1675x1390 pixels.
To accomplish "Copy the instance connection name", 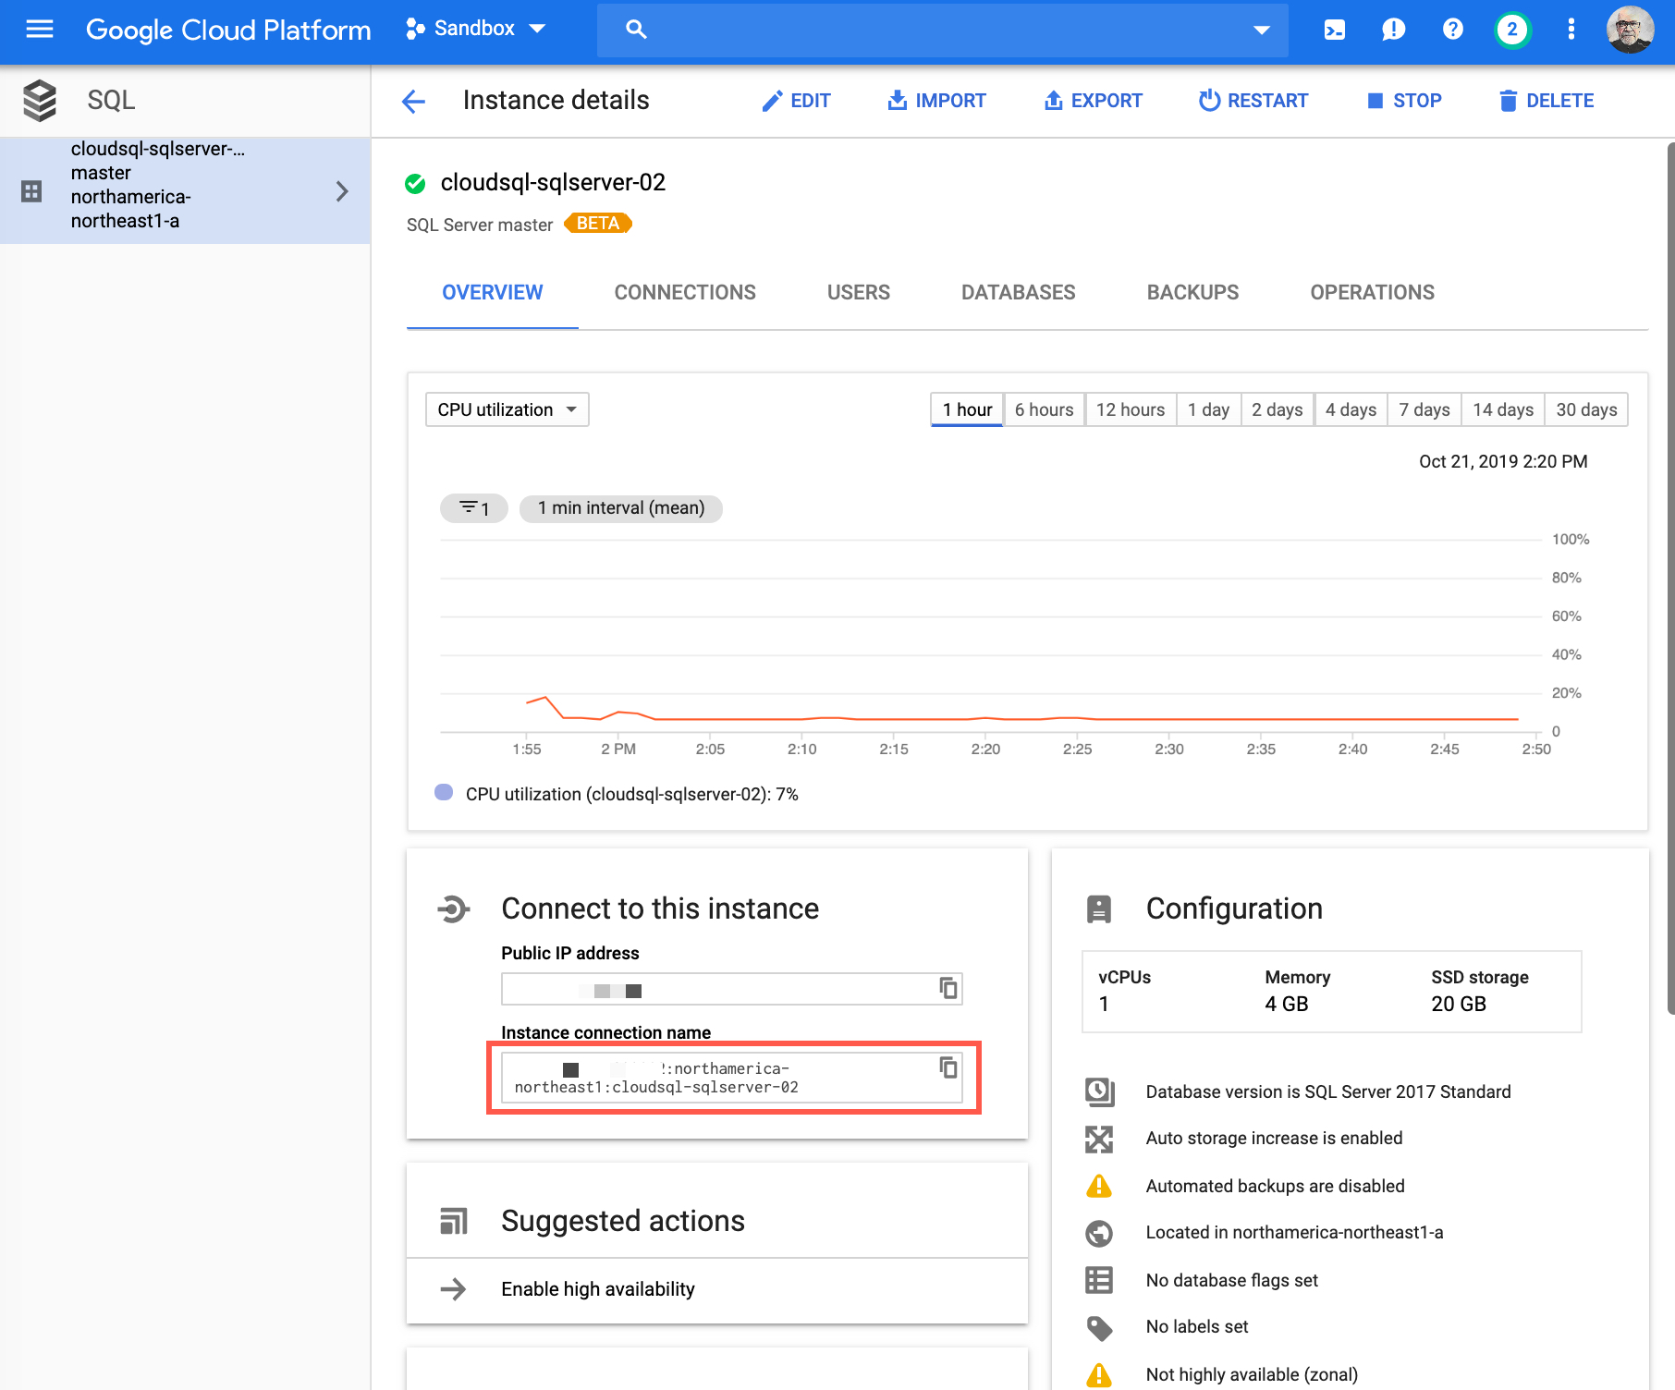I will [x=948, y=1067].
